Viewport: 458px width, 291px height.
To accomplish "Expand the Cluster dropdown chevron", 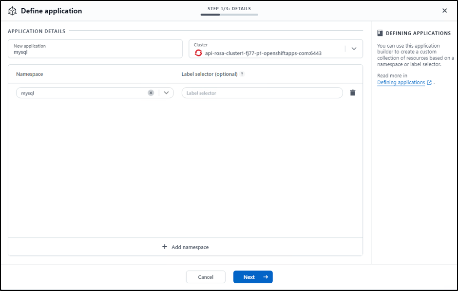I will 354,49.
